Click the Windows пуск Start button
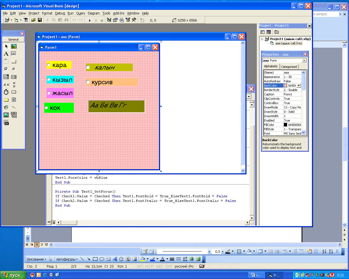This screenshot has width=349, height=279. point(13,275)
